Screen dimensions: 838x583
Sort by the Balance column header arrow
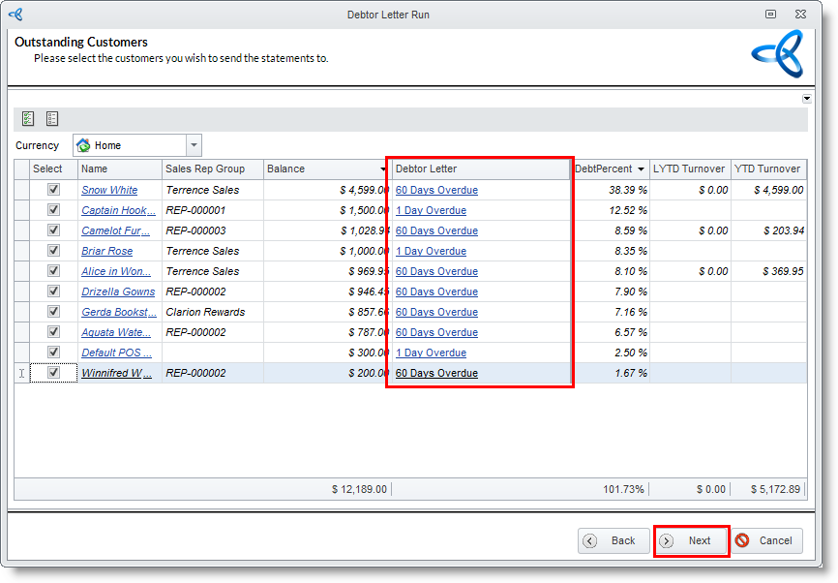pos(384,169)
